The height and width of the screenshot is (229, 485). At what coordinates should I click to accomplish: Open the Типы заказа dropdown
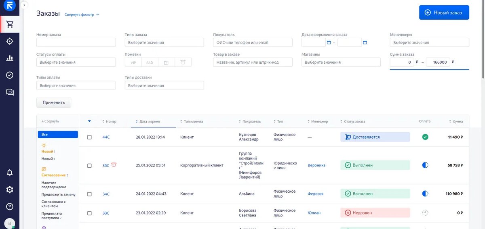pos(164,42)
